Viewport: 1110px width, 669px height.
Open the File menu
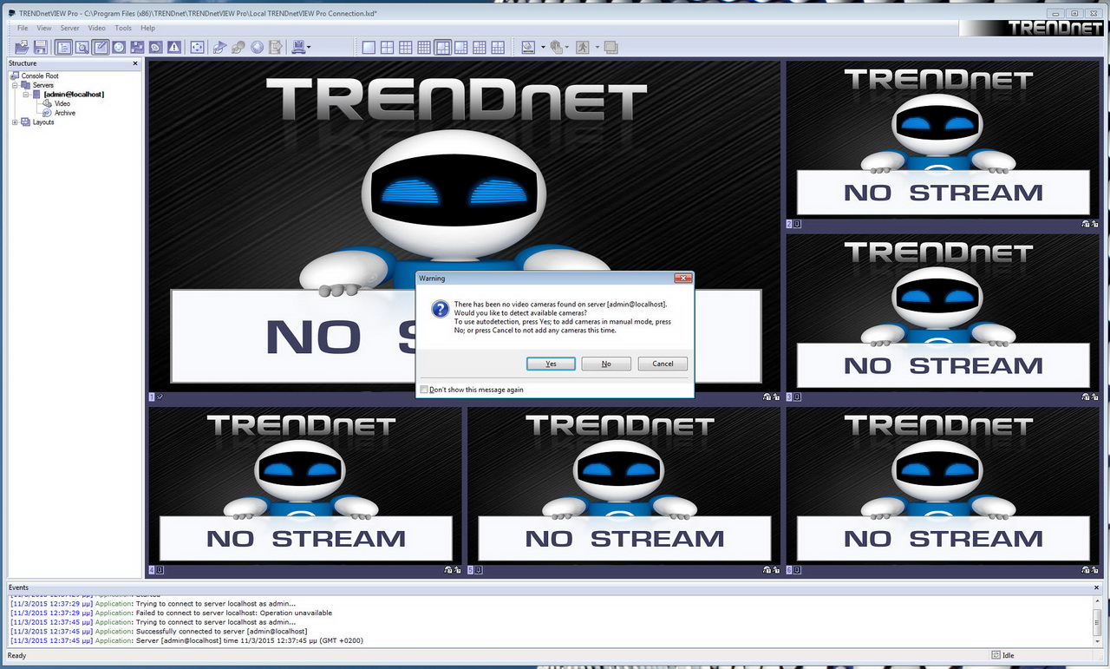tap(23, 28)
